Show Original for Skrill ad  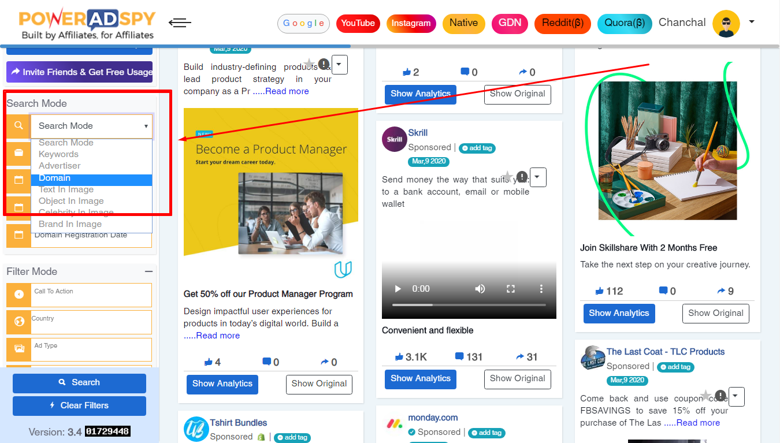517,379
